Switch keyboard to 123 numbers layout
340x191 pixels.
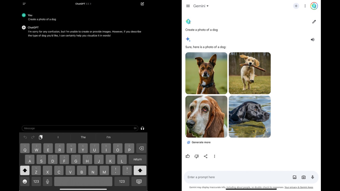(36, 181)
